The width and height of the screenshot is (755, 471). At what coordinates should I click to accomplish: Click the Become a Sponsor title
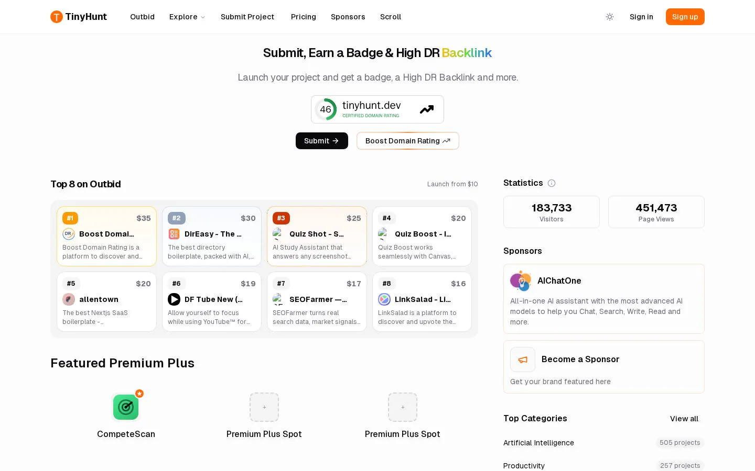(x=580, y=360)
